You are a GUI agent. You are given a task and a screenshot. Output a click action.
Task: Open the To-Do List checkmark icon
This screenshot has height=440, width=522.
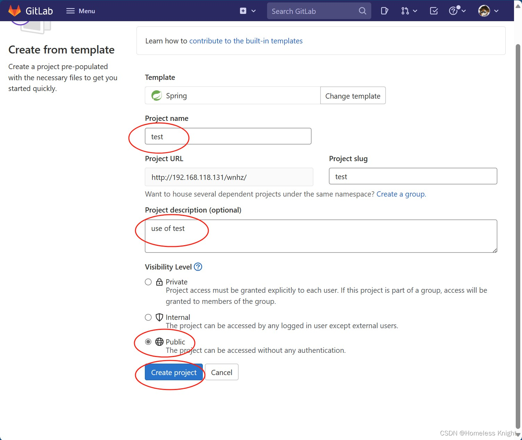click(x=434, y=11)
